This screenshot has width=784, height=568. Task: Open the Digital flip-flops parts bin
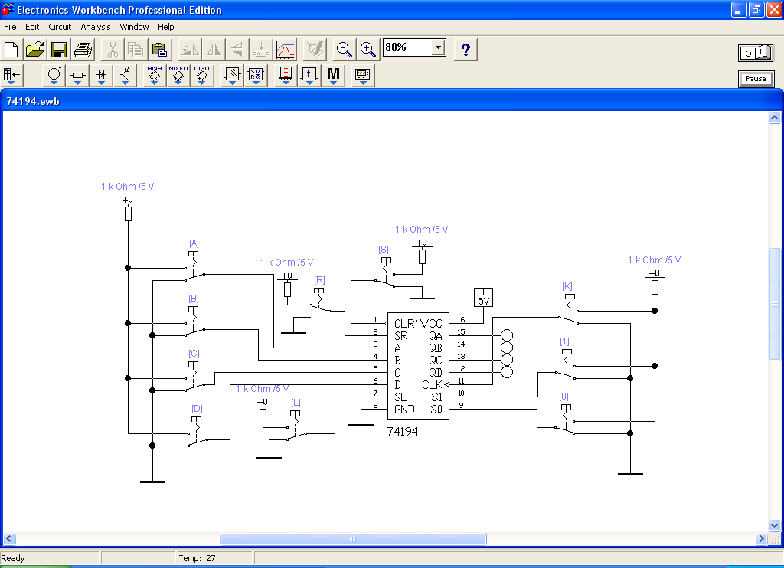tap(256, 76)
